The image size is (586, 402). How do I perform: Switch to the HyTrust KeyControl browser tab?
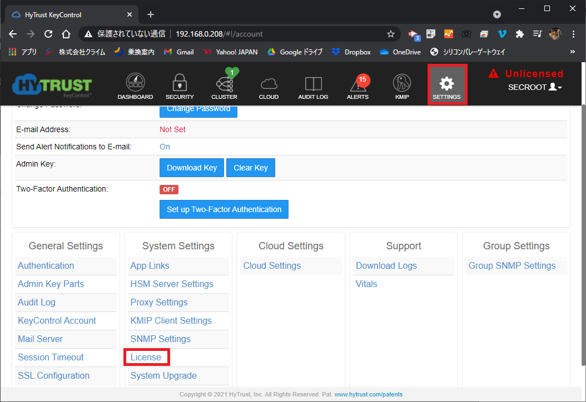pyautogui.click(x=71, y=14)
